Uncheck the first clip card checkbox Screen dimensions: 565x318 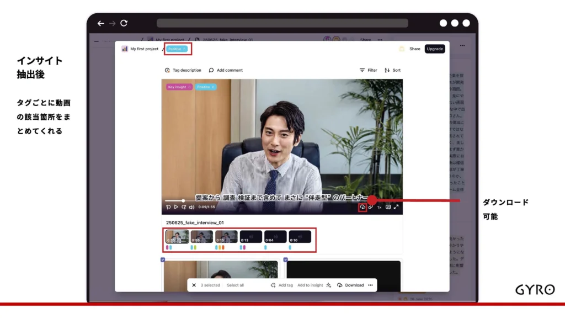[x=163, y=259]
